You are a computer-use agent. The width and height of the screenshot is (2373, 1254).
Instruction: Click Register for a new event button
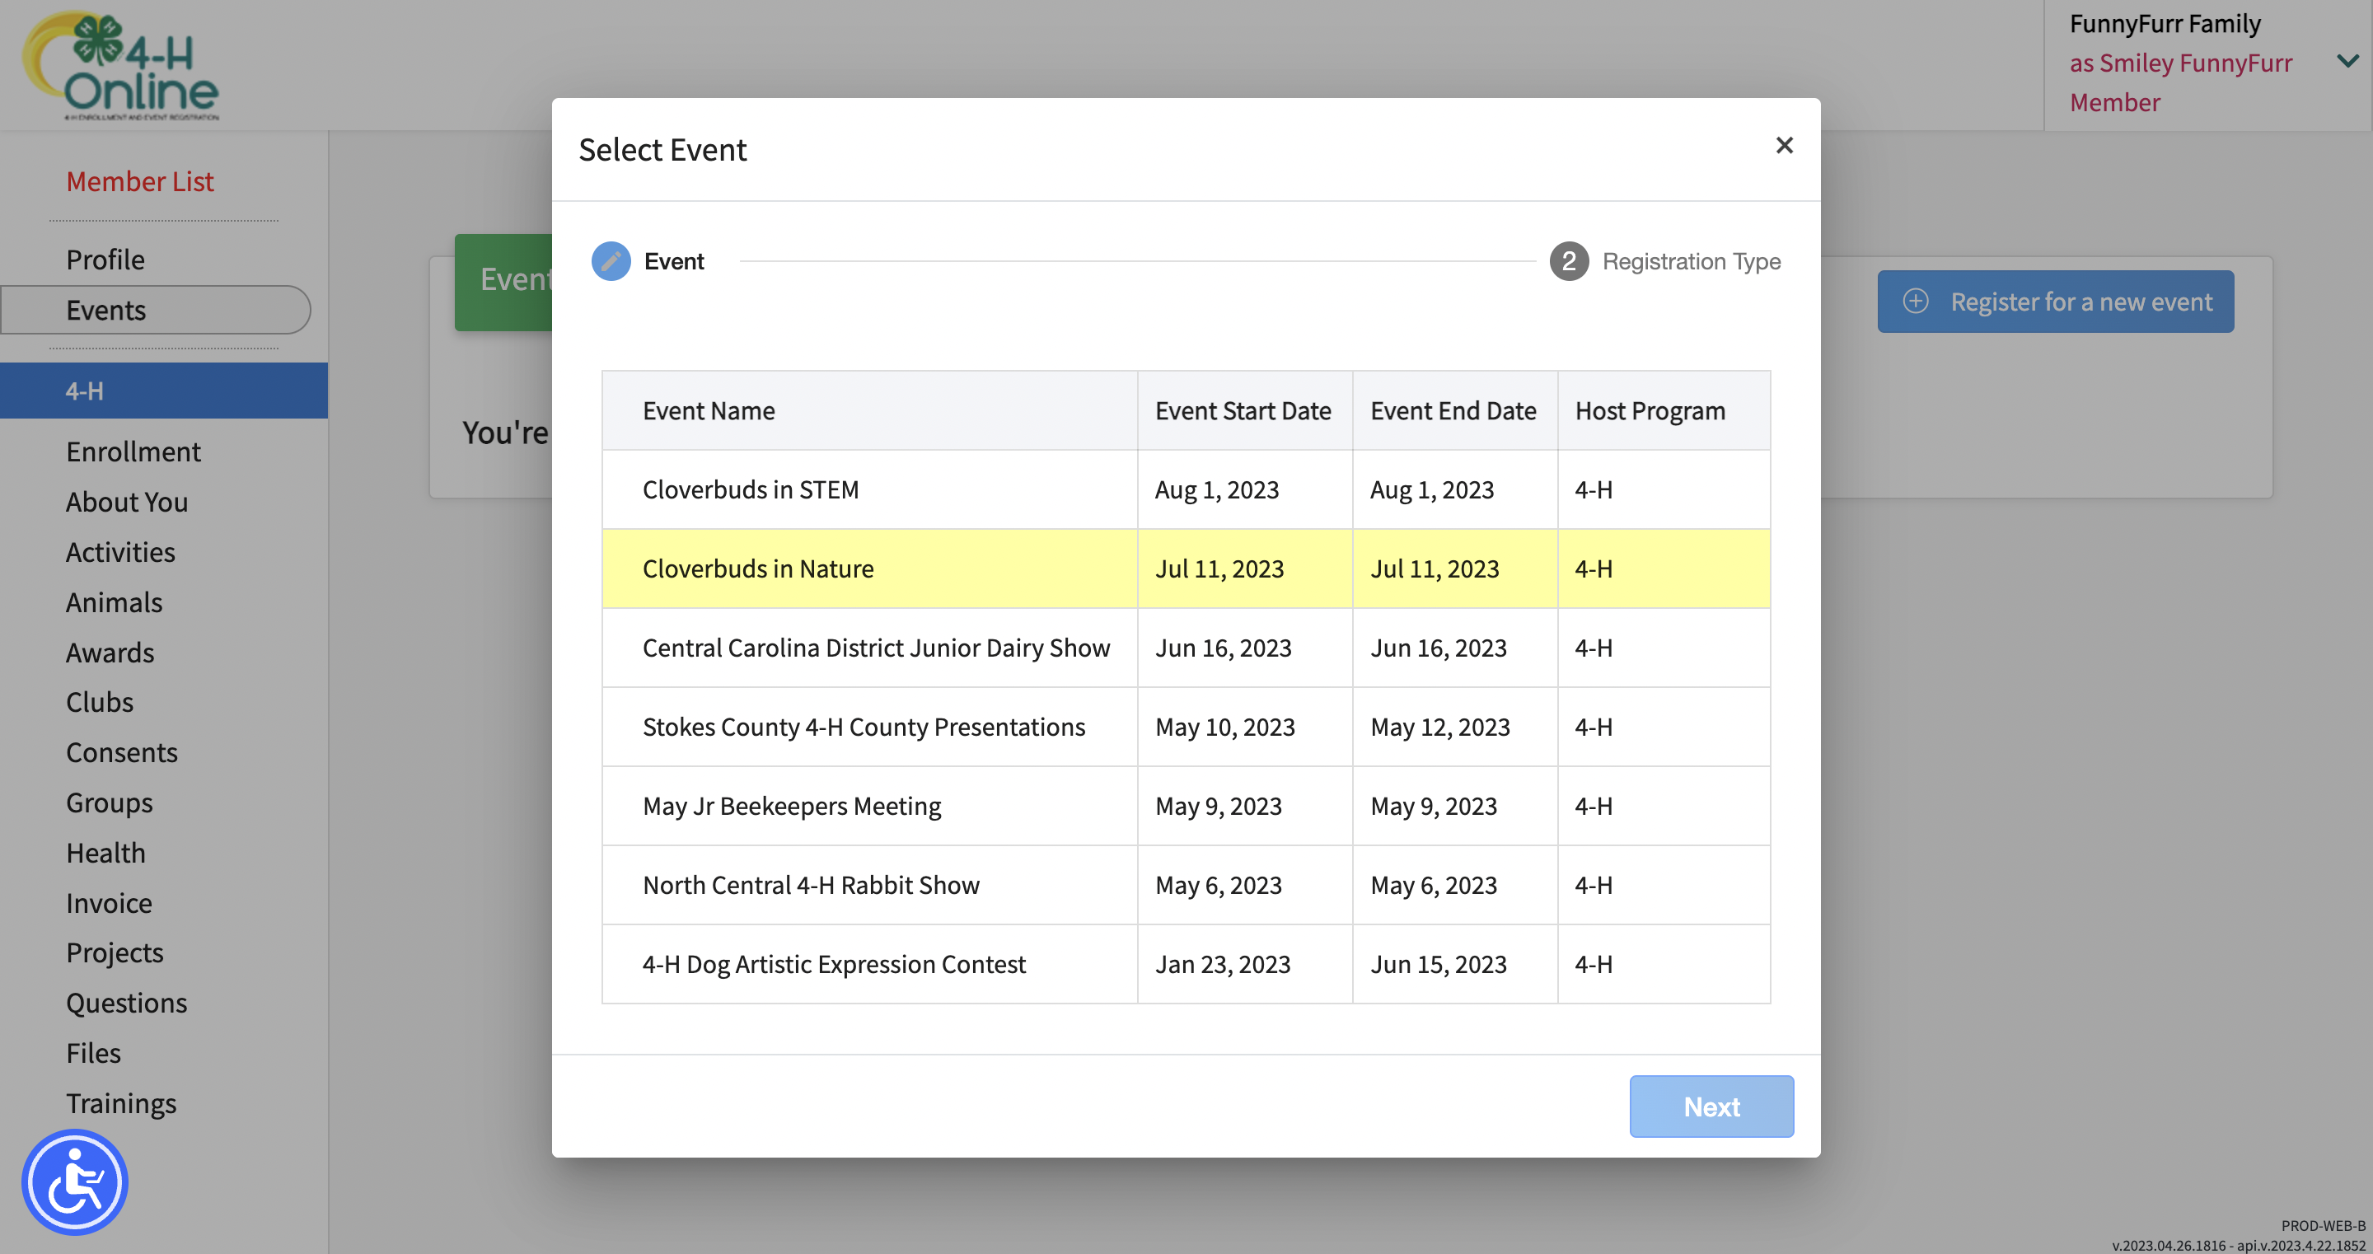tap(2055, 302)
